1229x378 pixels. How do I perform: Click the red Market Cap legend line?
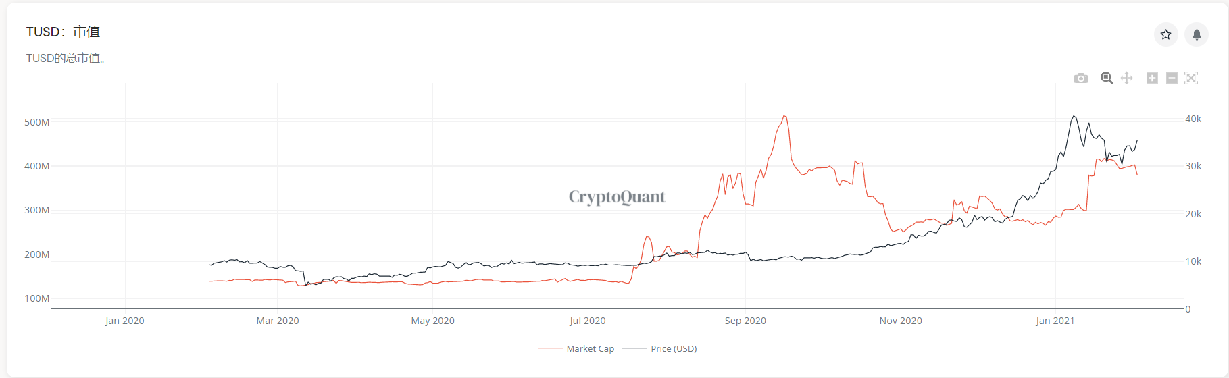pos(550,349)
